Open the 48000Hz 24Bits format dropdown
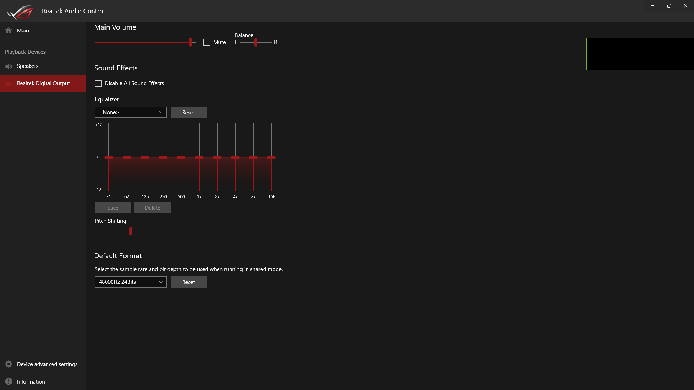Viewport: 694px width, 390px height. click(131, 282)
